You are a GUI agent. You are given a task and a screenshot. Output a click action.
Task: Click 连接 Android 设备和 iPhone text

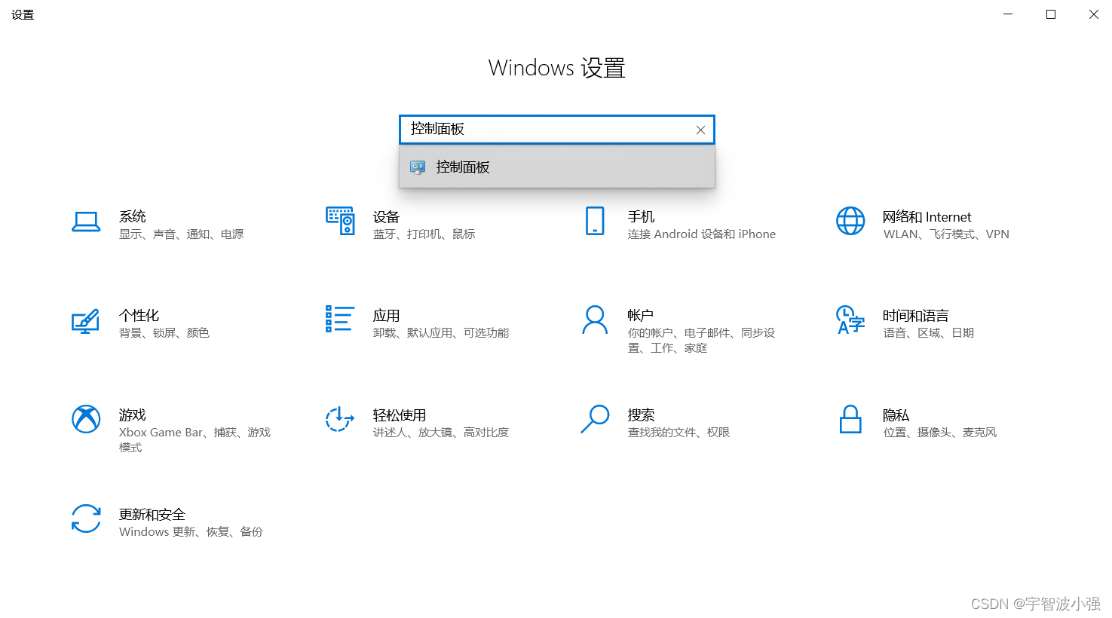point(702,234)
